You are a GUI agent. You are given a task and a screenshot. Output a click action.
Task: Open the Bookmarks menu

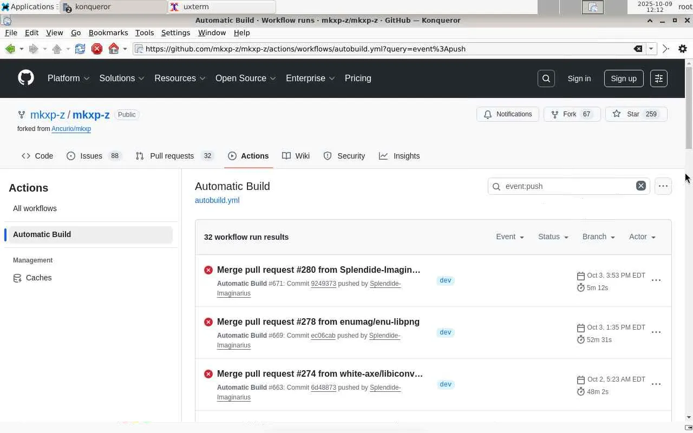[108, 32]
